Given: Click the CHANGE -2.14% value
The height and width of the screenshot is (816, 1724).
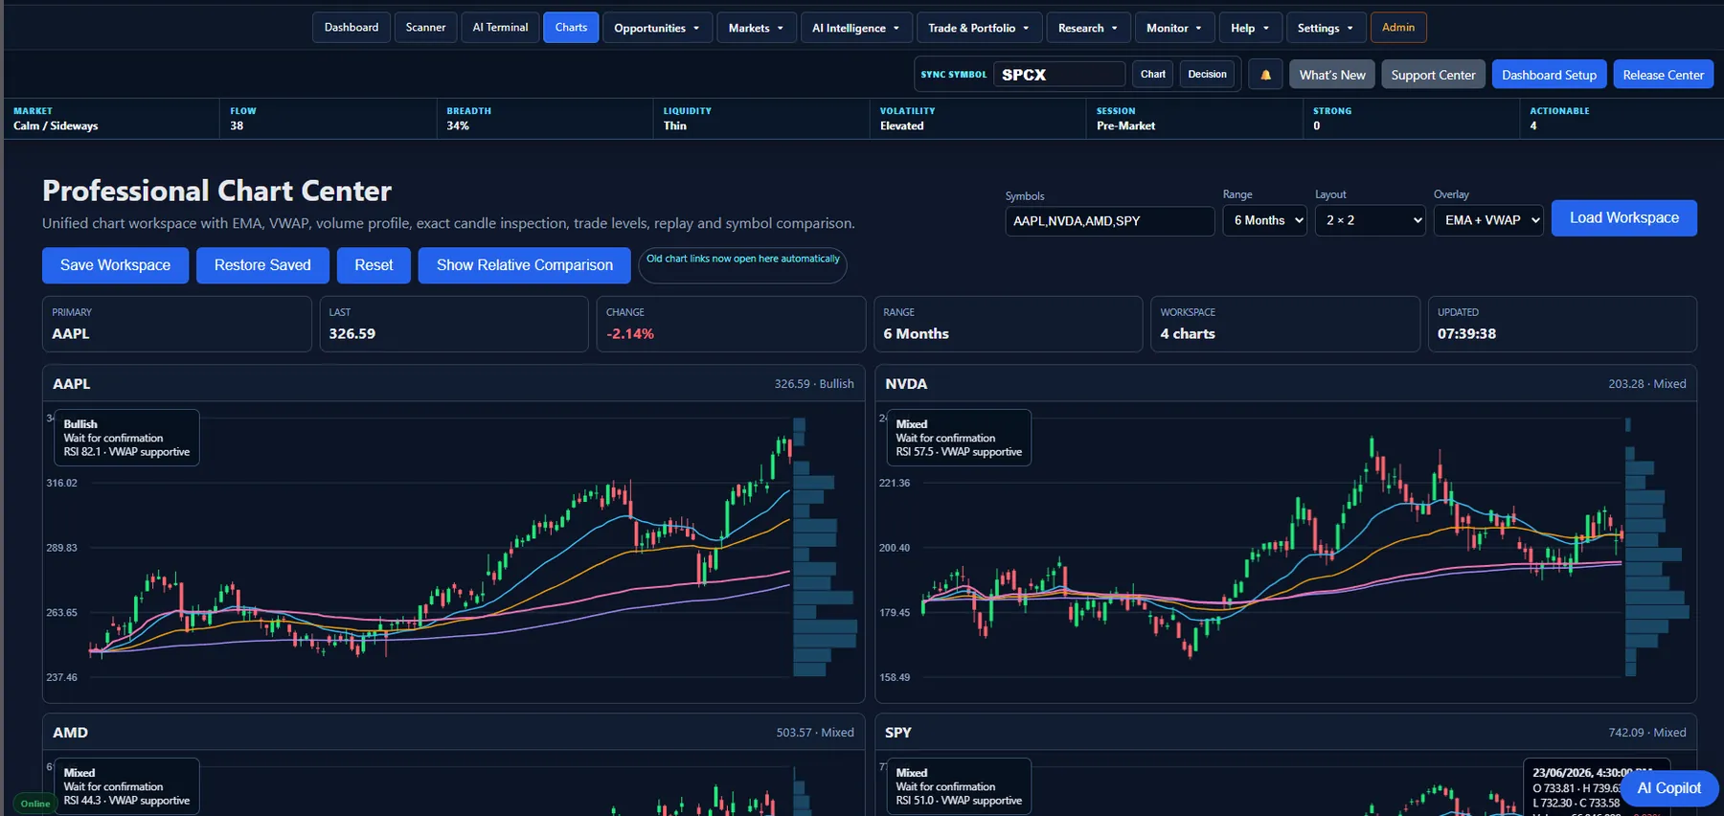Looking at the screenshot, I should [630, 334].
